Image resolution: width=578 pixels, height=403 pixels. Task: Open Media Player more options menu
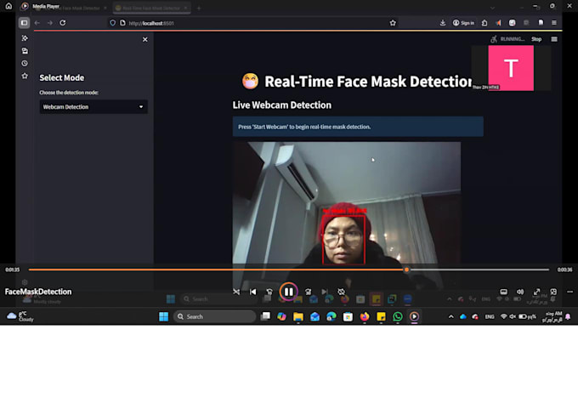569,292
